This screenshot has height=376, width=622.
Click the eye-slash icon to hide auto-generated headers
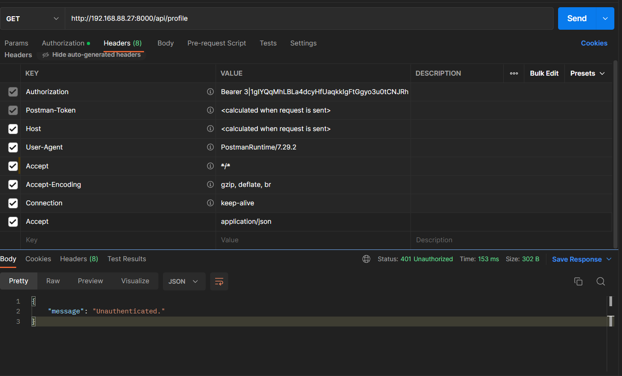pyautogui.click(x=45, y=55)
